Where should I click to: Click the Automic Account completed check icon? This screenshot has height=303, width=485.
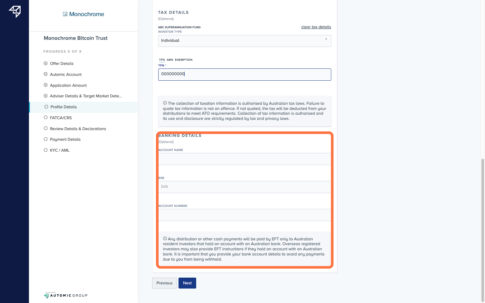coord(46,74)
